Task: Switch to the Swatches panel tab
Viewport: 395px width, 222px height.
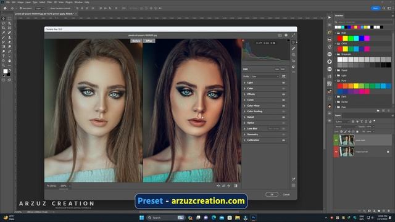Action: 339,15
